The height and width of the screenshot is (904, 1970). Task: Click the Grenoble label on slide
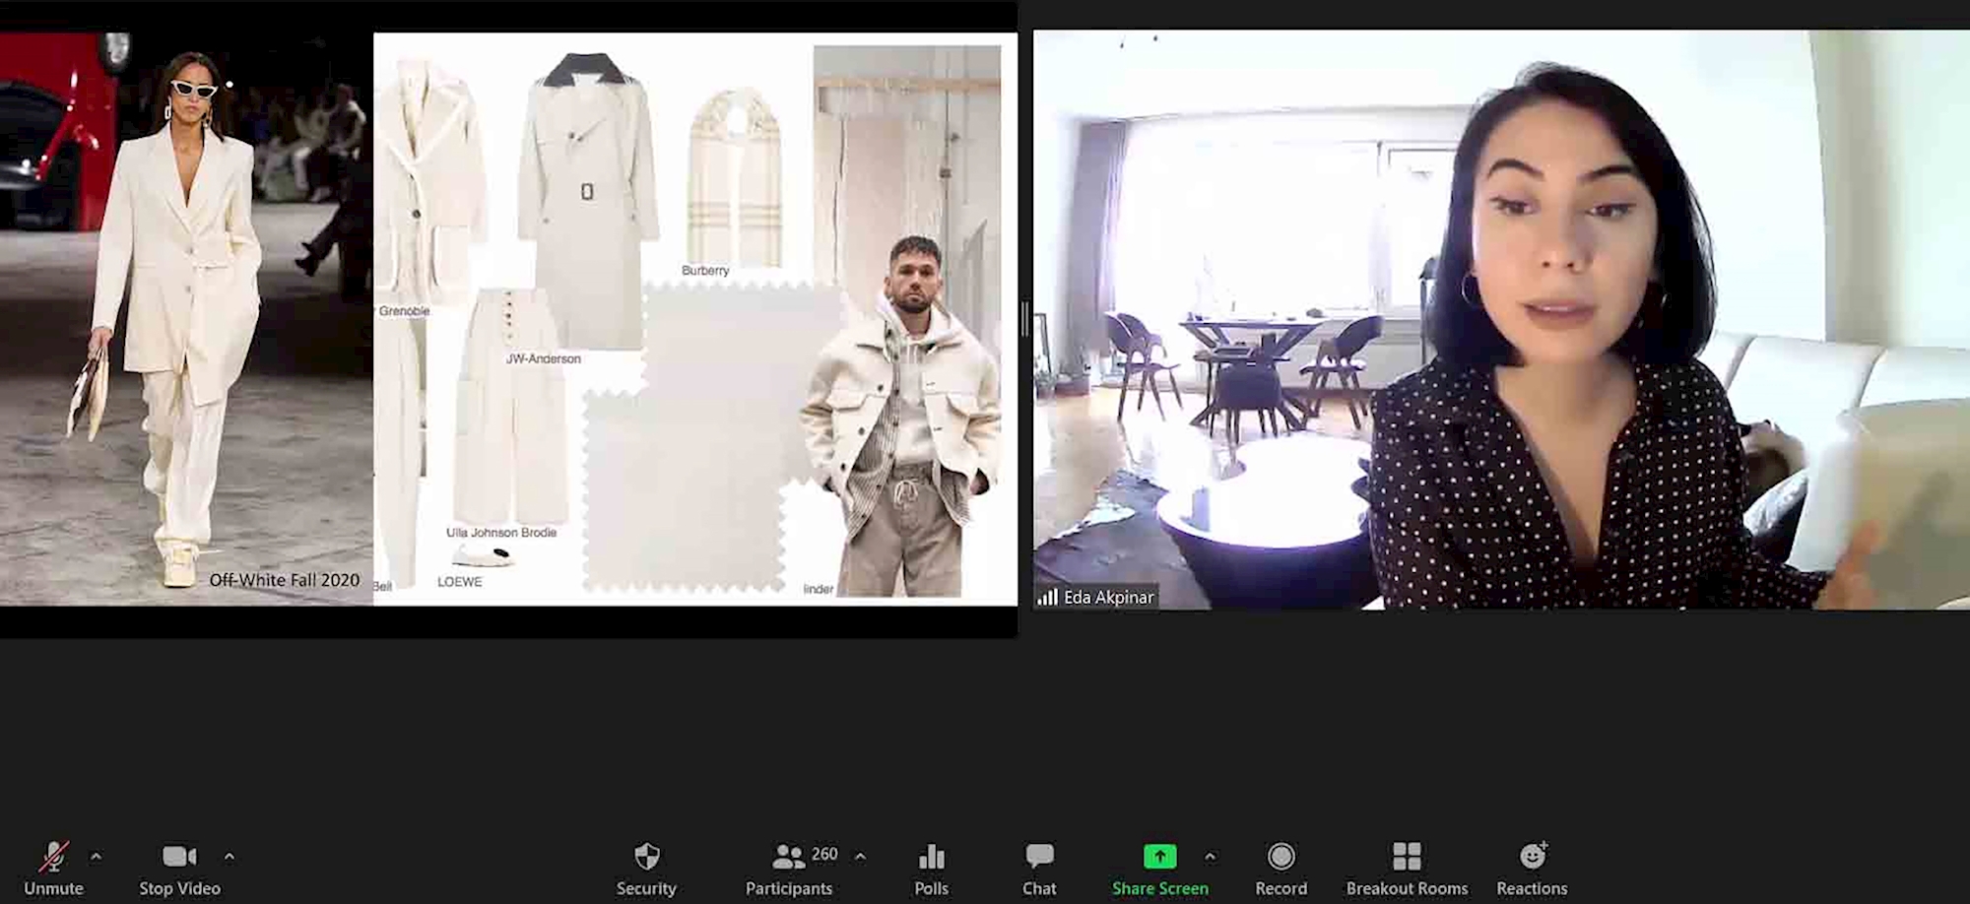tap(405, 310)
